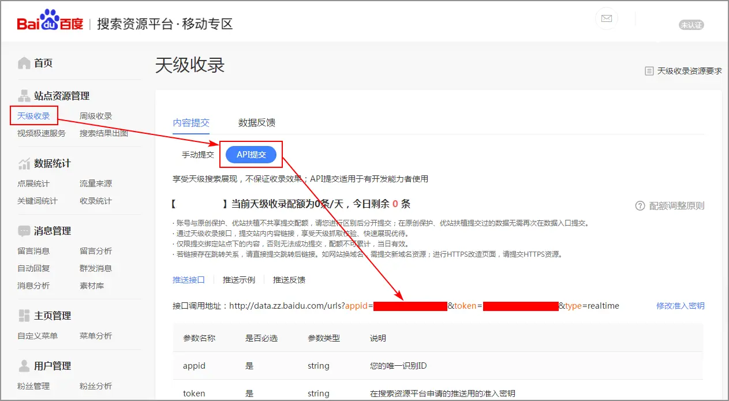Open 收录统计 in the sidebar
Image resolution: width=729 pixels, height=401 pixels.
[x=96, y=201]
